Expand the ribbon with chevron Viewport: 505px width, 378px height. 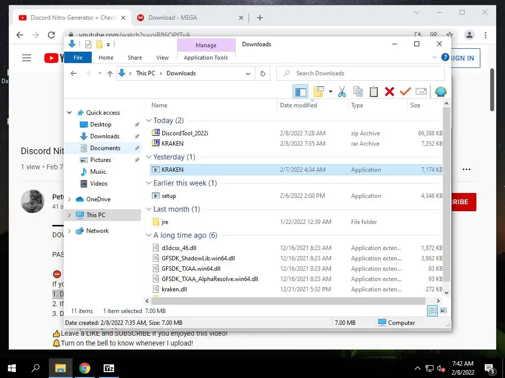pos(434,57)
